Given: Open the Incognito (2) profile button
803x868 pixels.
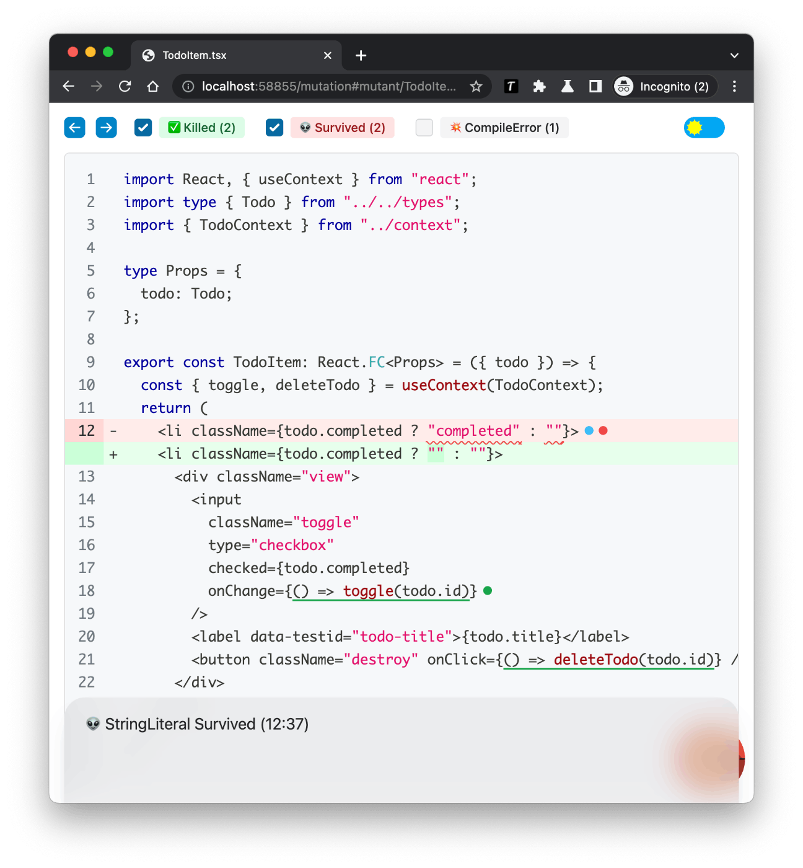Looking at the screenshot, I should [x=665, y=86].
